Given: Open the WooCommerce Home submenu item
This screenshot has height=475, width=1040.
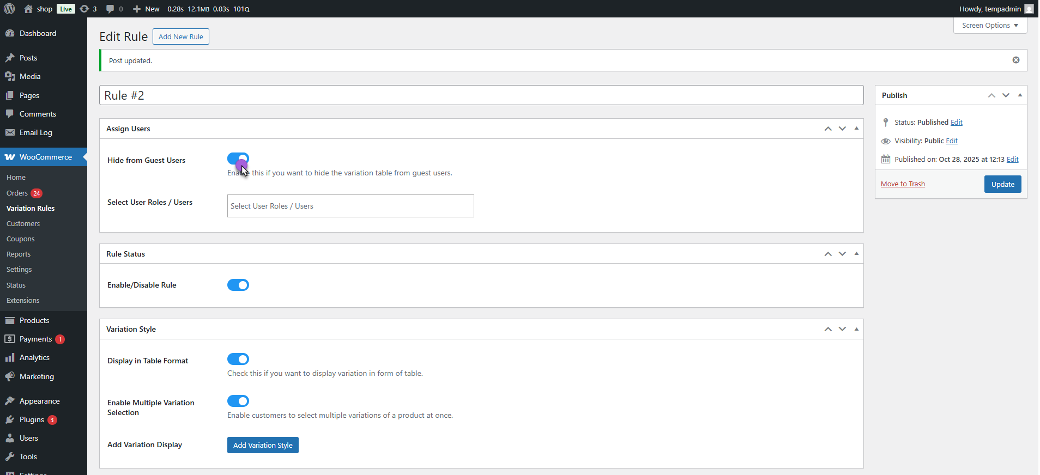Looking at the screenshot, I should pyautogui.click(x=16, y=178).
